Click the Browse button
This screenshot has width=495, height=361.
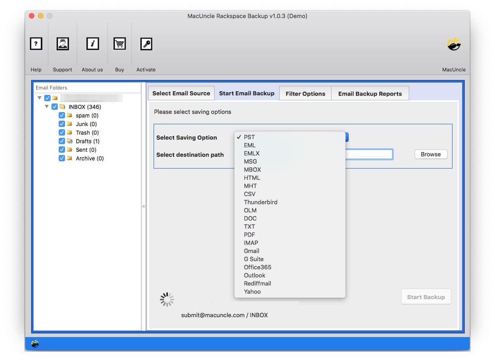[430, 154]
